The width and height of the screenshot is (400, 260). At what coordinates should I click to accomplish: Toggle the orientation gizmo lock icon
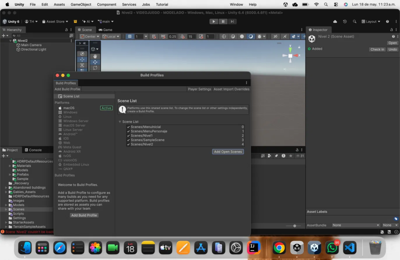tap(299, 47)
